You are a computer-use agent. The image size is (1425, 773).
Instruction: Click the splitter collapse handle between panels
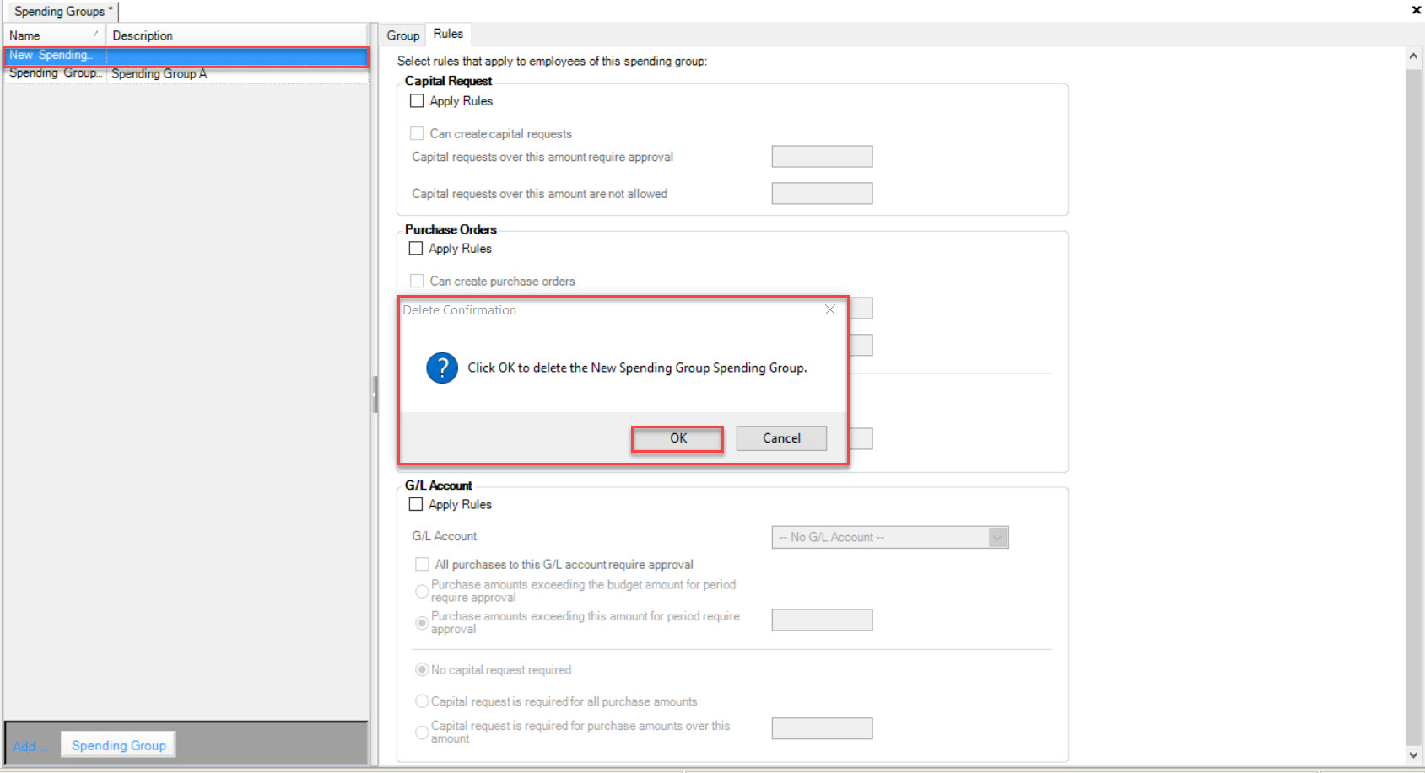pyautogui.click(x=375, y=395)
